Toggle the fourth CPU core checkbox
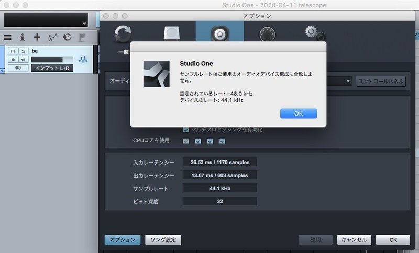This screenshot has height=253, width=419. pos(222,141)
